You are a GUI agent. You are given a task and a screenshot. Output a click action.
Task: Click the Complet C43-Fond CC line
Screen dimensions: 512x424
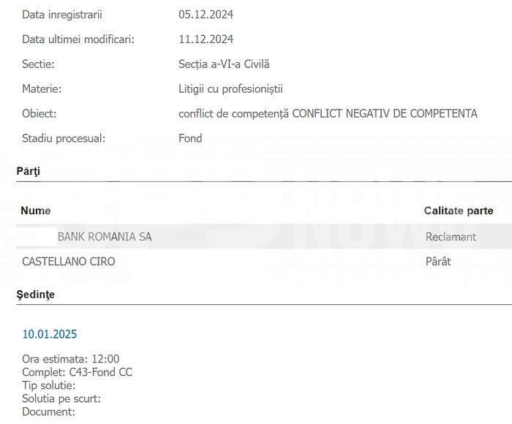point(77,372)
